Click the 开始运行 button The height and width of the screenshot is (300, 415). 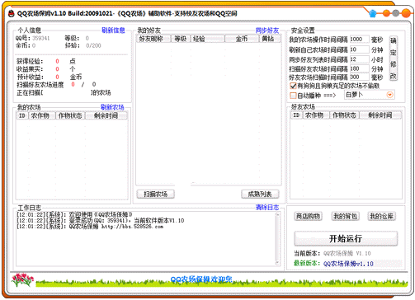point(346,238)
